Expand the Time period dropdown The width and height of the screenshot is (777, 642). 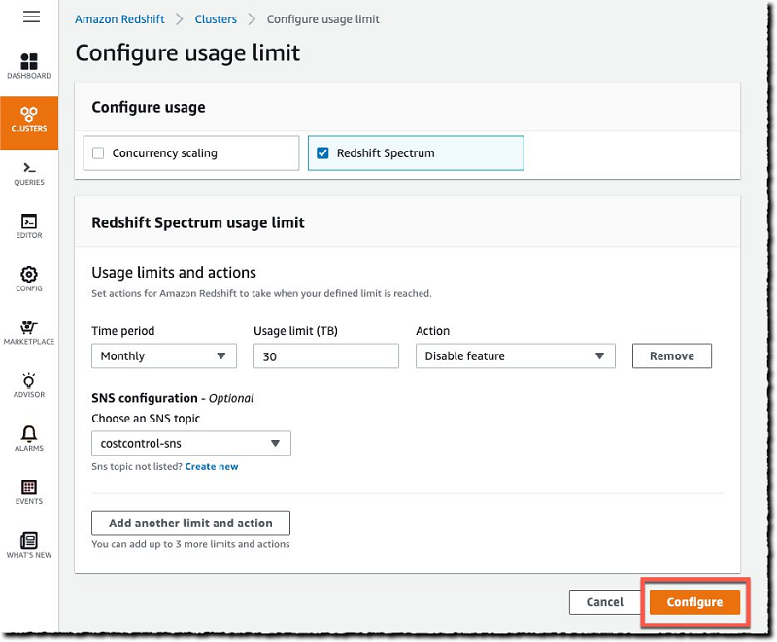(x=164, y=356)
